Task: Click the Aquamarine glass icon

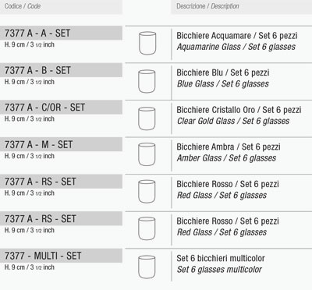Action: (x=147, y=43)
